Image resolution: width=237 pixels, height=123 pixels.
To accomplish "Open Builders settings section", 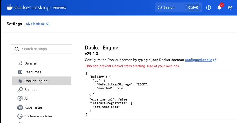I will pyautogui.click(x=42, y=90).
